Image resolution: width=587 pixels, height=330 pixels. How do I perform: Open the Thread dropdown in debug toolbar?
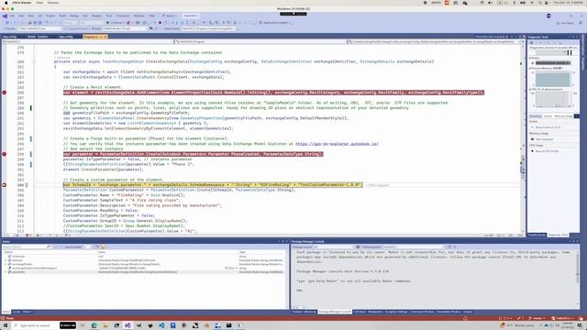(x=125, y=28)
